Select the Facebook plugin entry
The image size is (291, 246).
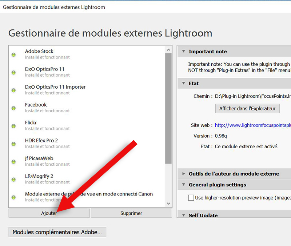click(x=87, y=108)
